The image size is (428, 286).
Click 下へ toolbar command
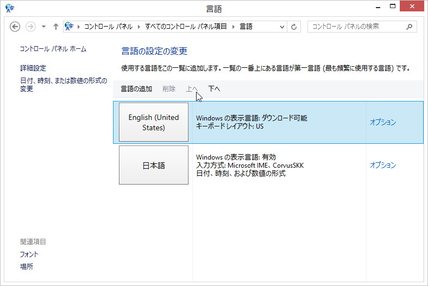(214, 89)
